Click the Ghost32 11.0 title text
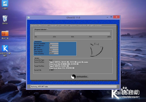146x102 pixels. tap(73, 18)
